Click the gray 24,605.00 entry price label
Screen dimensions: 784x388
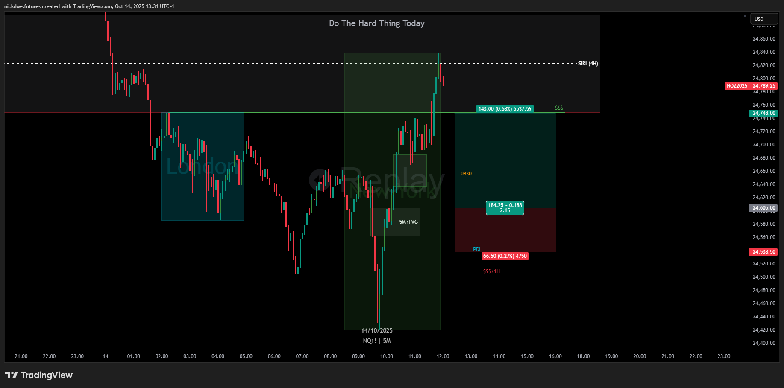point(763,208)
